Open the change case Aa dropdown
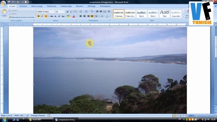Viewport: 217px width, 122px height. pos(63,16)
